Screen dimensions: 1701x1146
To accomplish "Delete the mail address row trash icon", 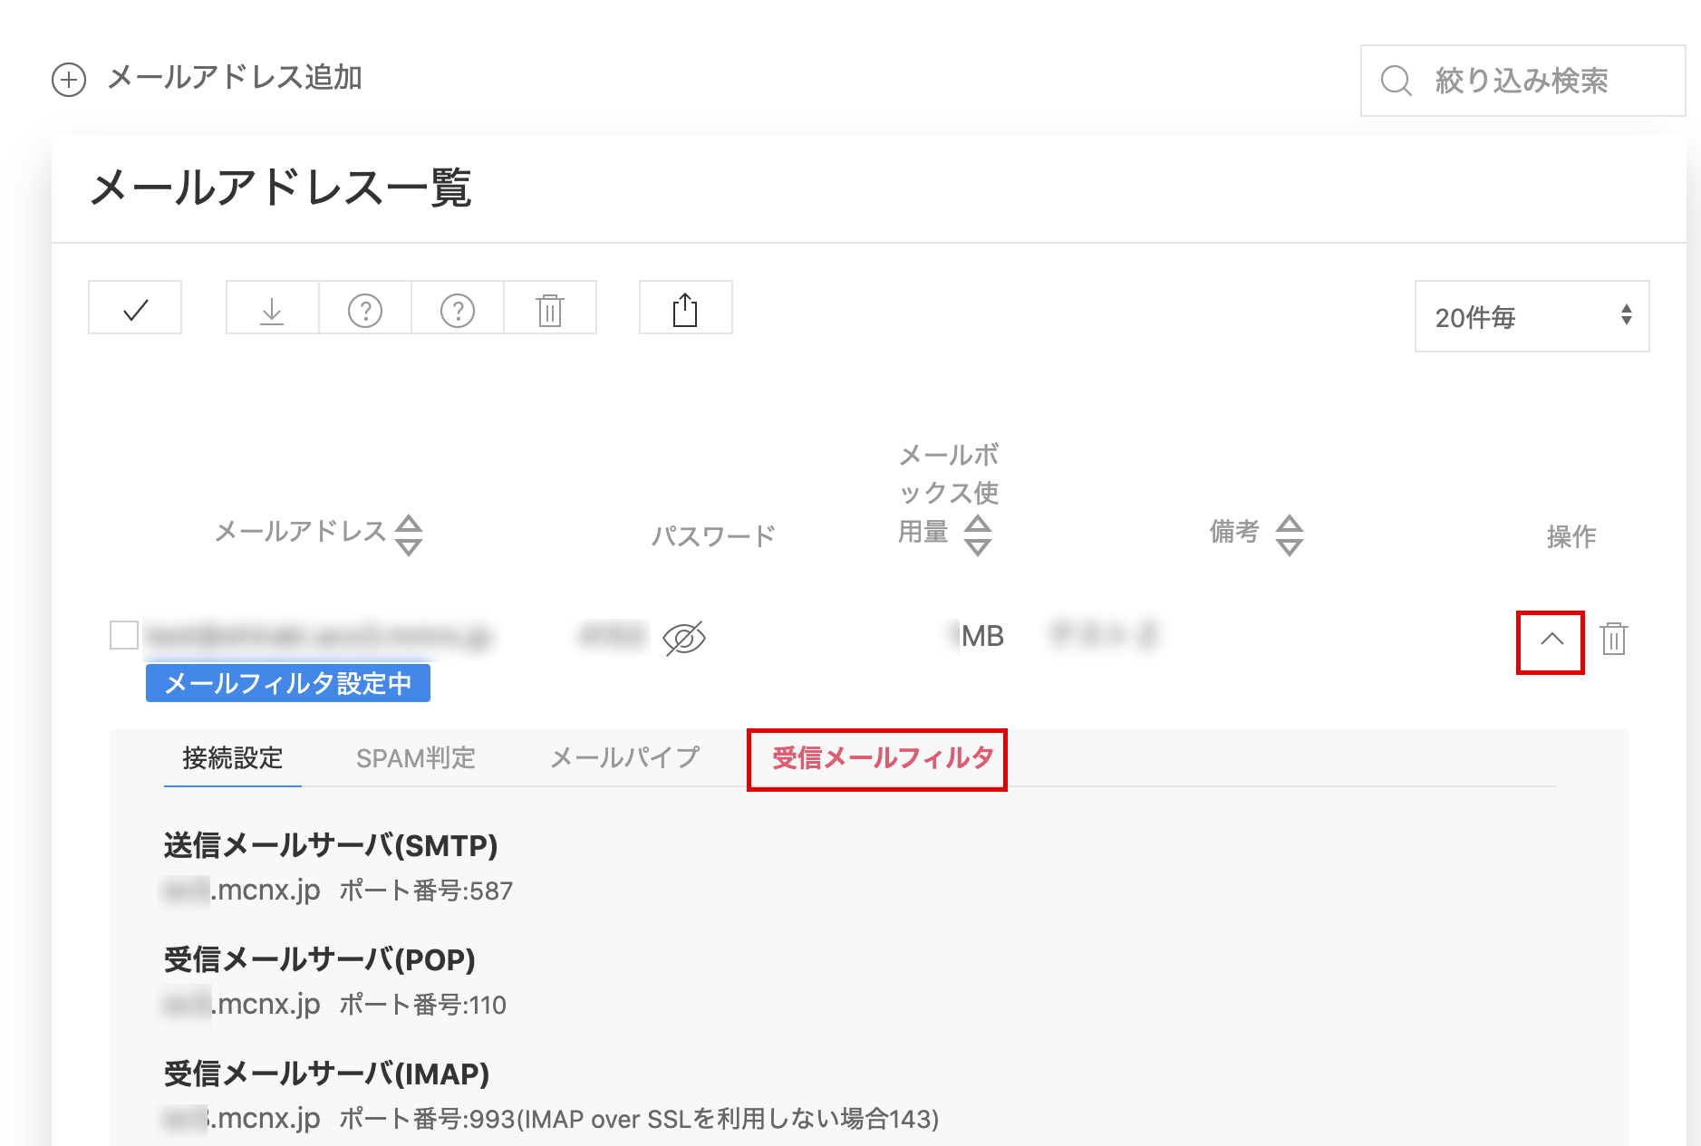I will [x=1614, y=639].
